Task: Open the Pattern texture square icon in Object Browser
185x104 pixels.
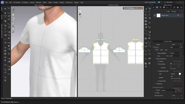Action: (160, 7)
